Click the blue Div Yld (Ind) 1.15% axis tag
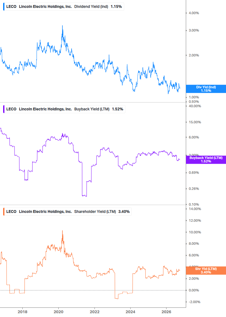 206,89
